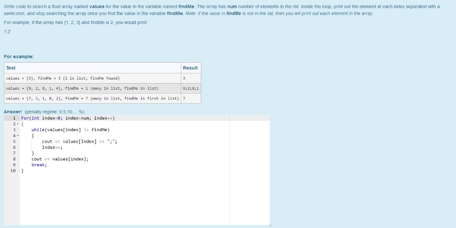Click result cell 9;2;8;1
456x228 pixels.
pos(191,88)
